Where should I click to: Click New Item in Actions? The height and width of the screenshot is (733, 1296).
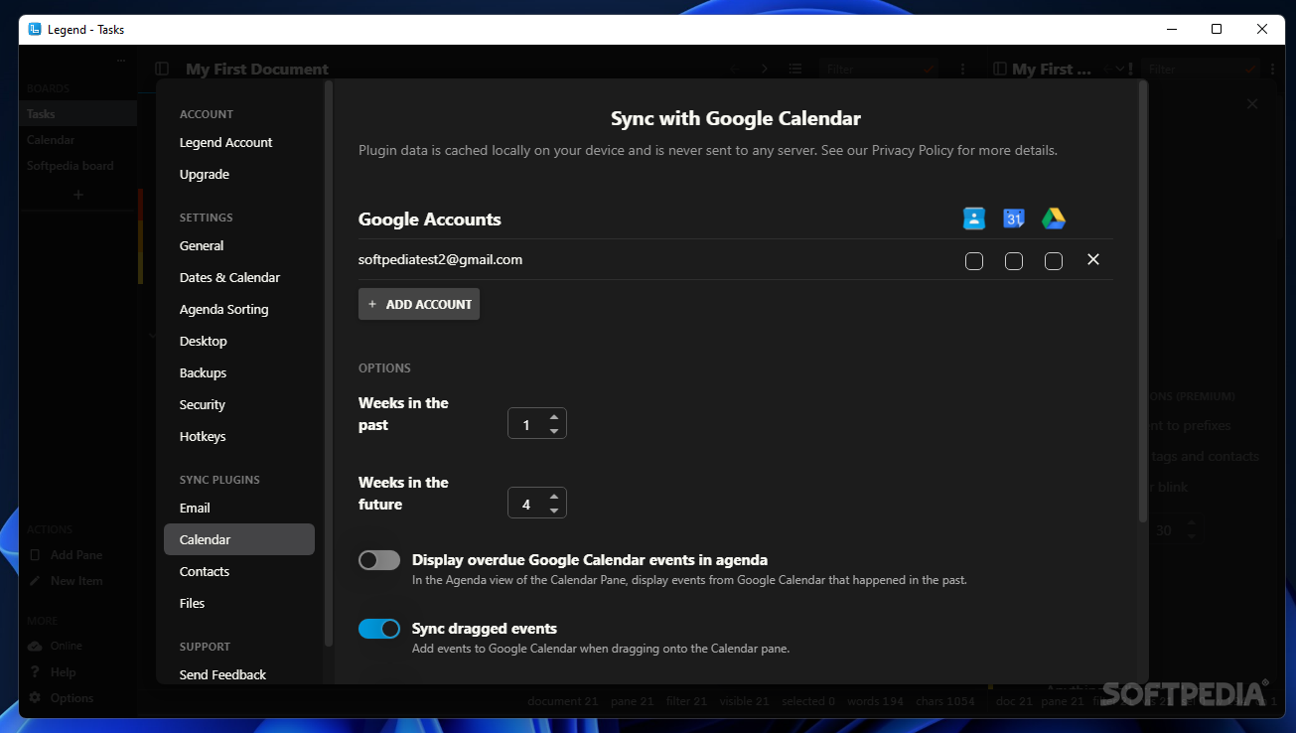click(76, 581)
